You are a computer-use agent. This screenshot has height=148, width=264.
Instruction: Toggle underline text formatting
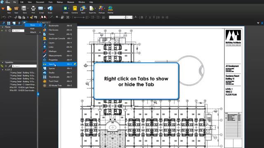tap(150, 17)
